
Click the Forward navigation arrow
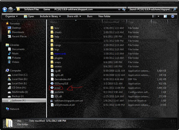(11, 9)
